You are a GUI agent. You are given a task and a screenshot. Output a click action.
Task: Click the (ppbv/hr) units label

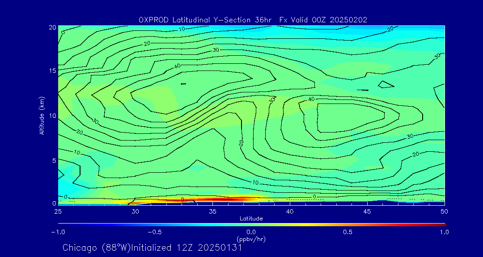coord(251,239)
